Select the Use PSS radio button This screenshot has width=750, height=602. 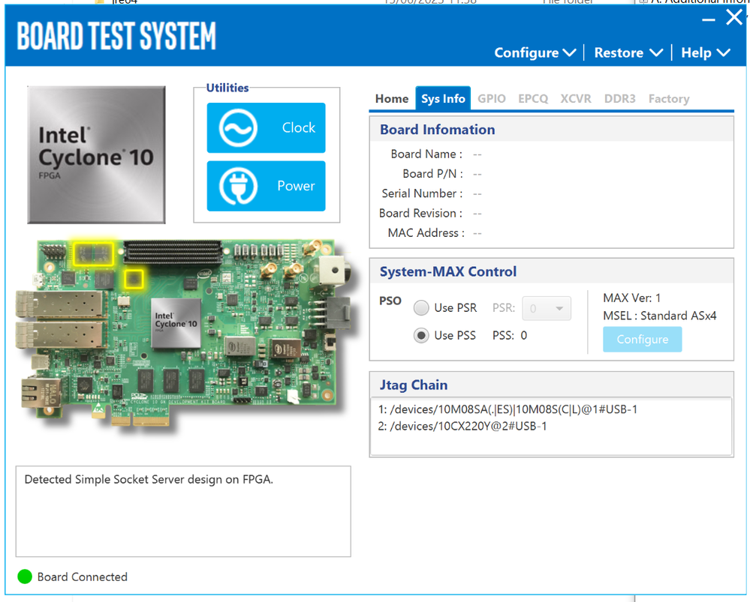tap(421, 336)
